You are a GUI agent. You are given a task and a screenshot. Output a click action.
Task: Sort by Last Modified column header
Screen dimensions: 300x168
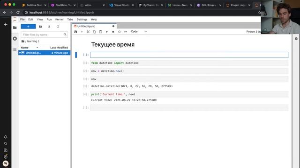coord(59,48)
